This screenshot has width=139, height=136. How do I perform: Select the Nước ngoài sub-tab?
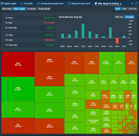(19, 9)
